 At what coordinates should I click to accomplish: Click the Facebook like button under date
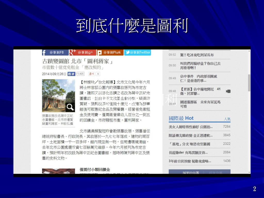click(x=71, y=74)
